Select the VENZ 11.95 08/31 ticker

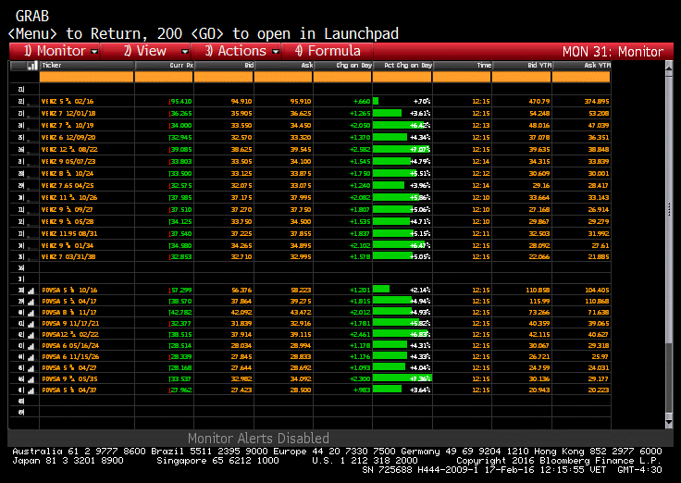tap(69, 234)
